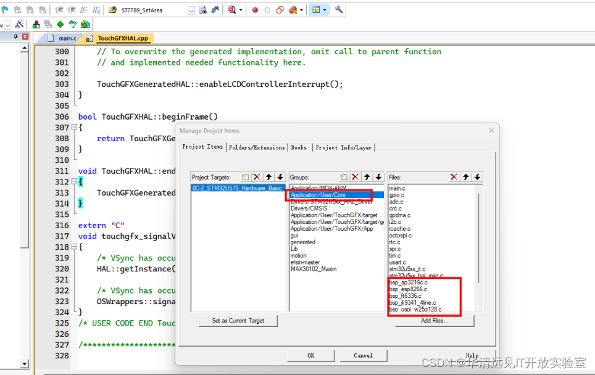Viewport: 595px width, 375px height.
Task: Open Select Software Packs icon
Action: pyautogui.click(x=72, y=25)
